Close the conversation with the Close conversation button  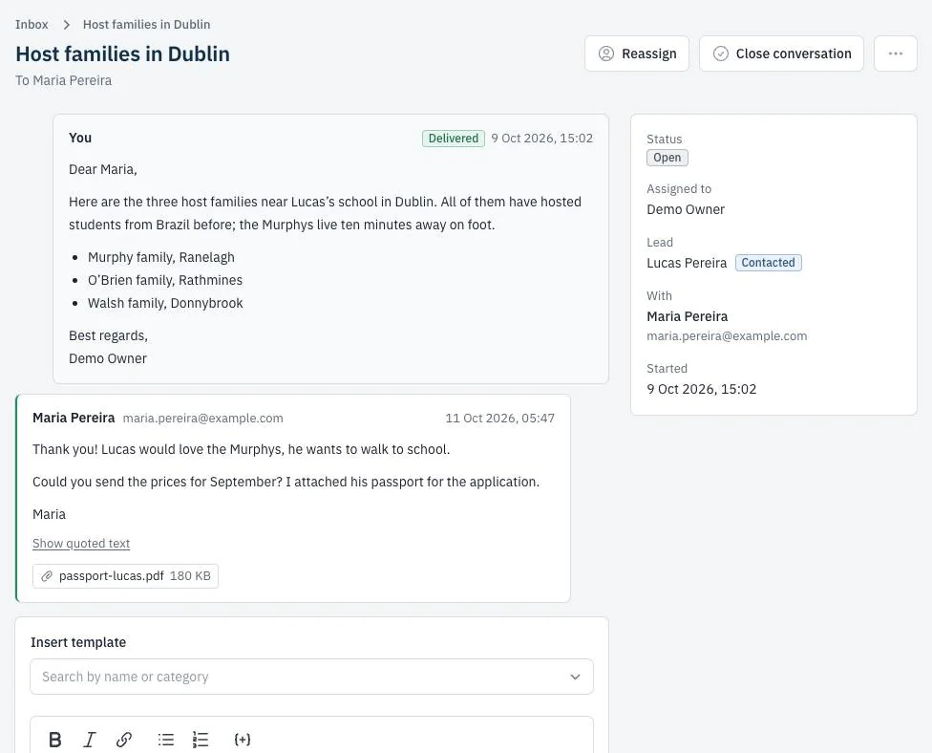[x=781, y=54]
